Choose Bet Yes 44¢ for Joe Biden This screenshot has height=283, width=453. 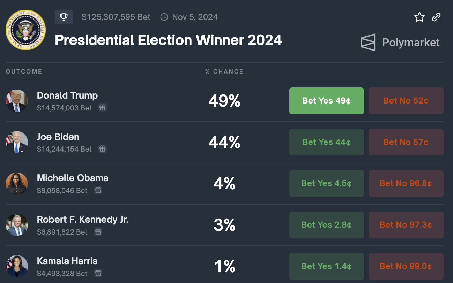click(x=327, y=142)
